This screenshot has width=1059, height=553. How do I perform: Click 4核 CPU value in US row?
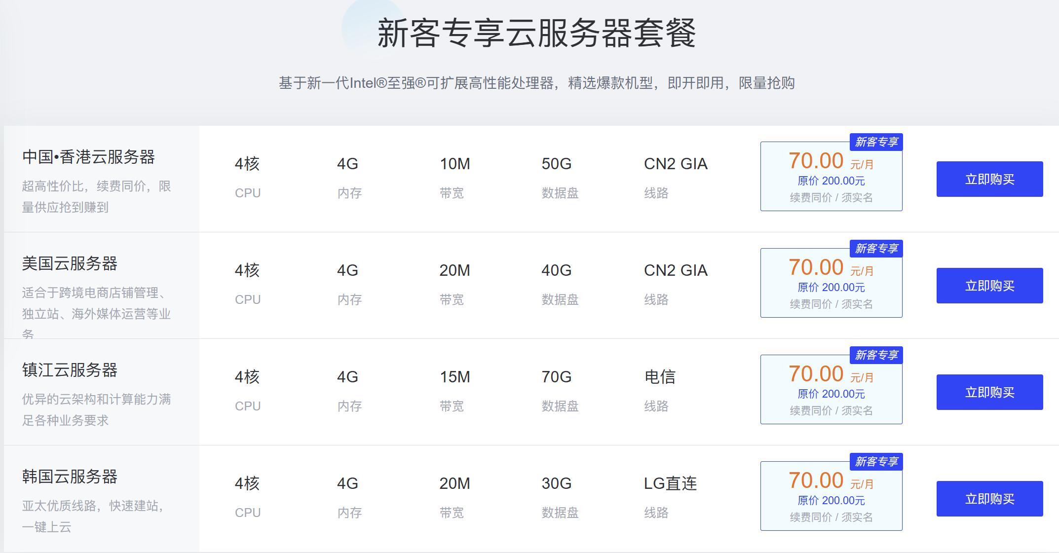[247, 270]
